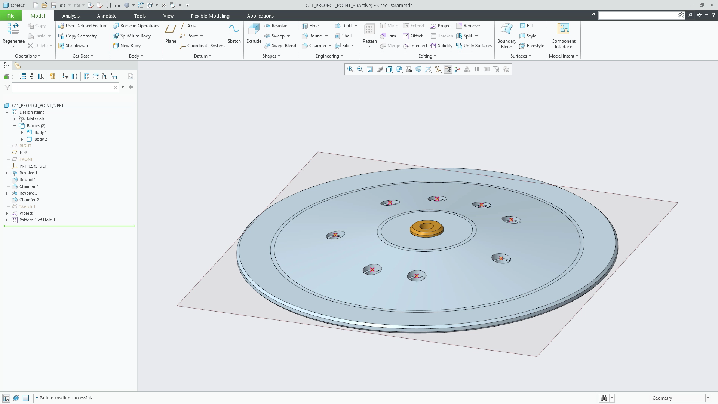Open the File menu
This screenshot has height=404, width=718.
pos(11,16)
